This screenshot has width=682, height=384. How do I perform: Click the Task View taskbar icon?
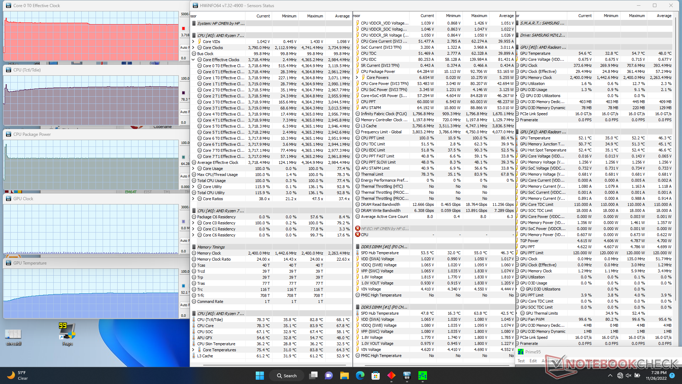pyautogui.click(x=313, y=375)
